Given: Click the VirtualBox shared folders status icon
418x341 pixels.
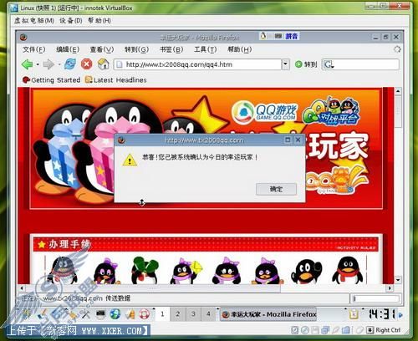Looking at the screenshot, I should point(346,330).
